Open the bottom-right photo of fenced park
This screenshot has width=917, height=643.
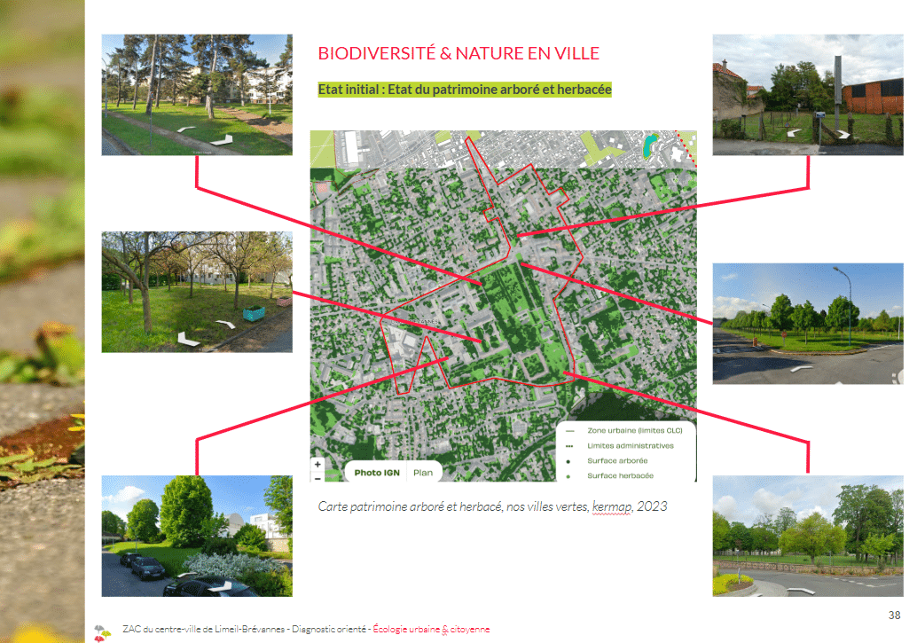(x=808, y=536)
